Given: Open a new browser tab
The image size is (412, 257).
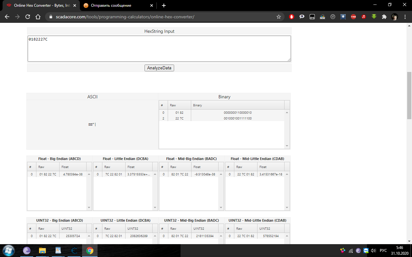Looking at the screenshot, I should pyautogui.click(x=164, y=5).
